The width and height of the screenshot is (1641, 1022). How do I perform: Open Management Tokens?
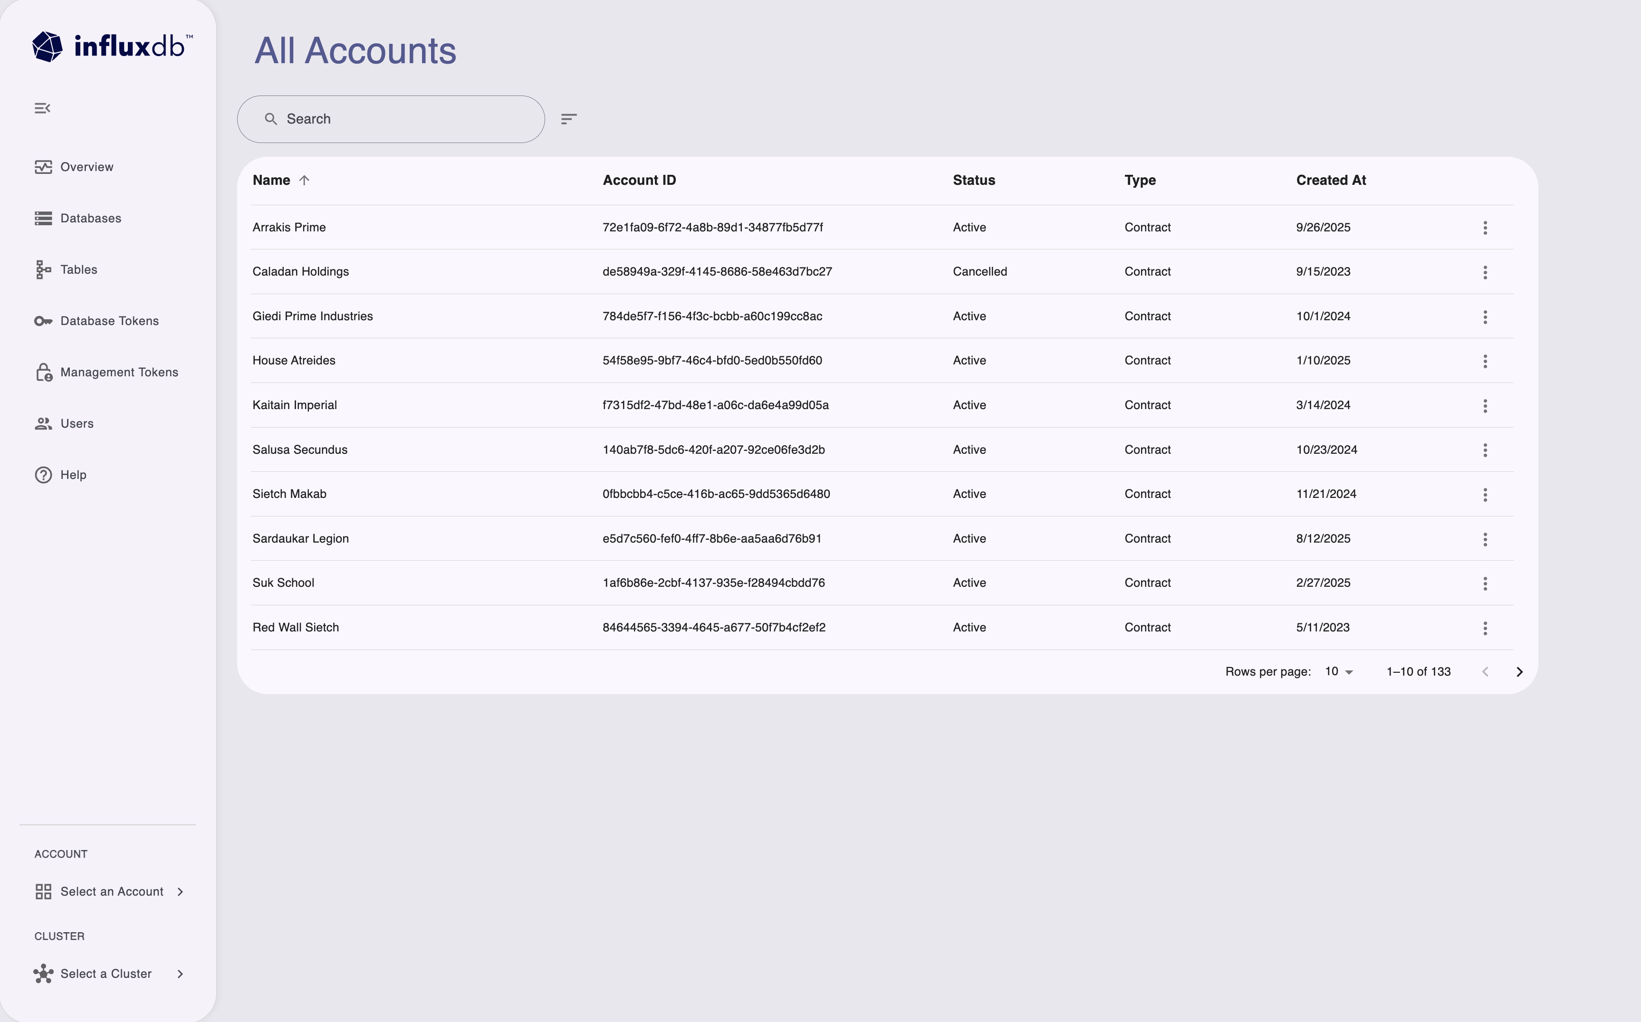click(119, 372)
